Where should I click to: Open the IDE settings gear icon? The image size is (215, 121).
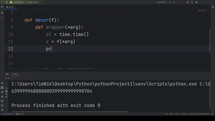[x=197, y=2]
